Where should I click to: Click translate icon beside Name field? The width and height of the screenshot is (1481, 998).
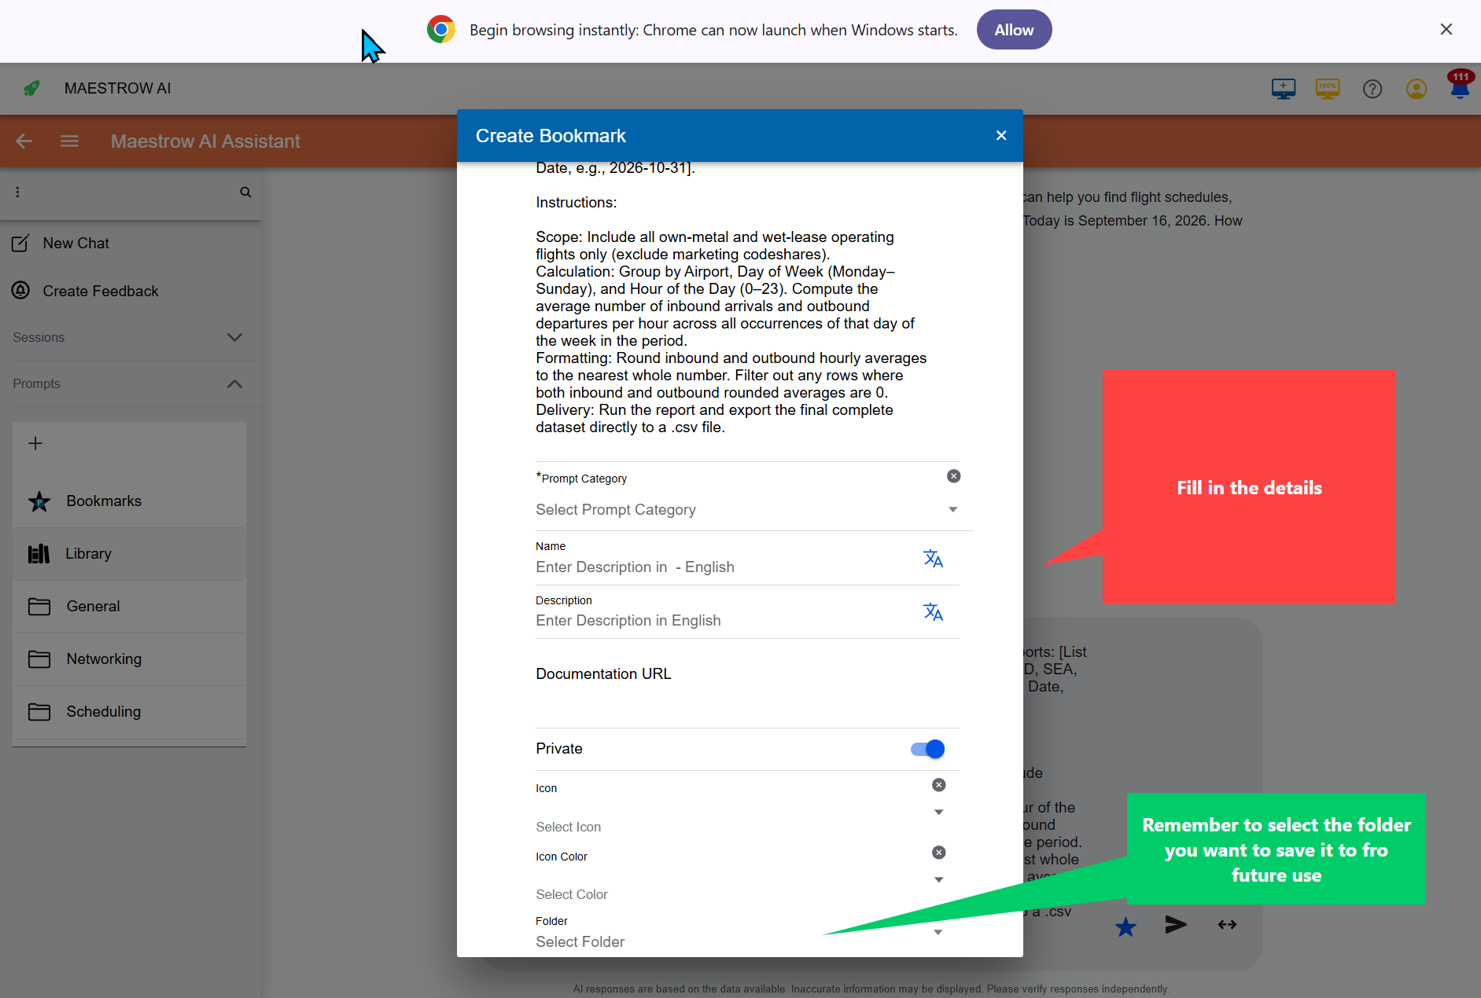pyautogui.click(x=933, y=559)
